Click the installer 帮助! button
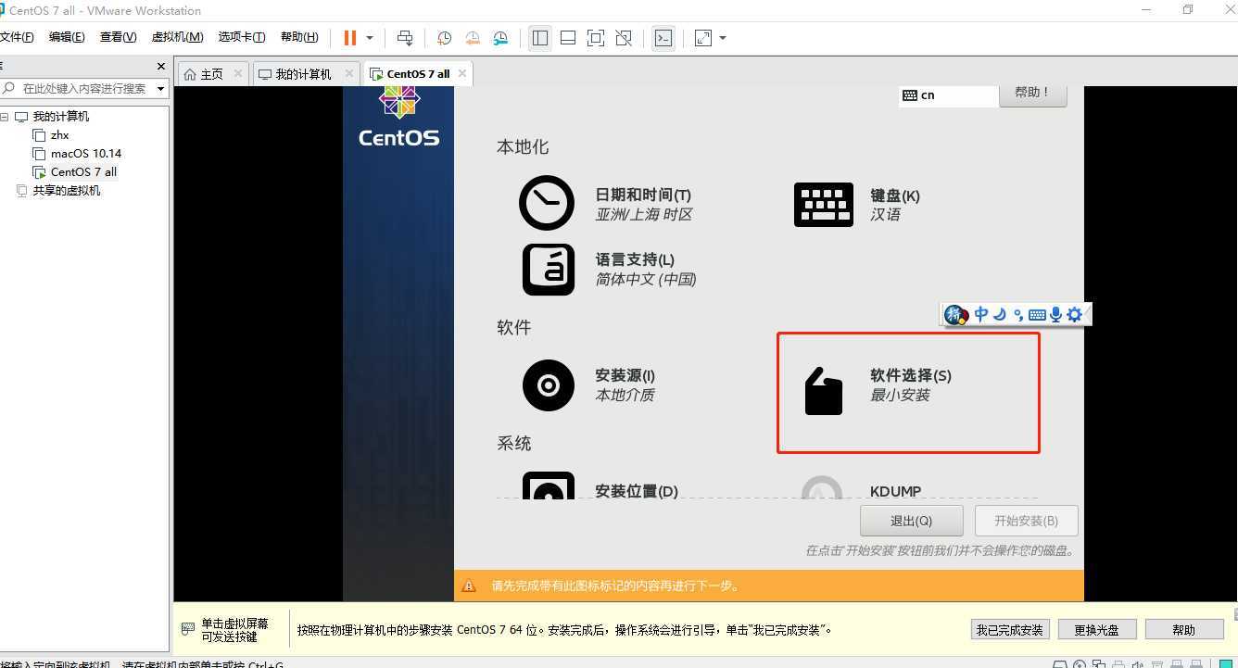The image size is (1238, 668). coord(1032,94)
